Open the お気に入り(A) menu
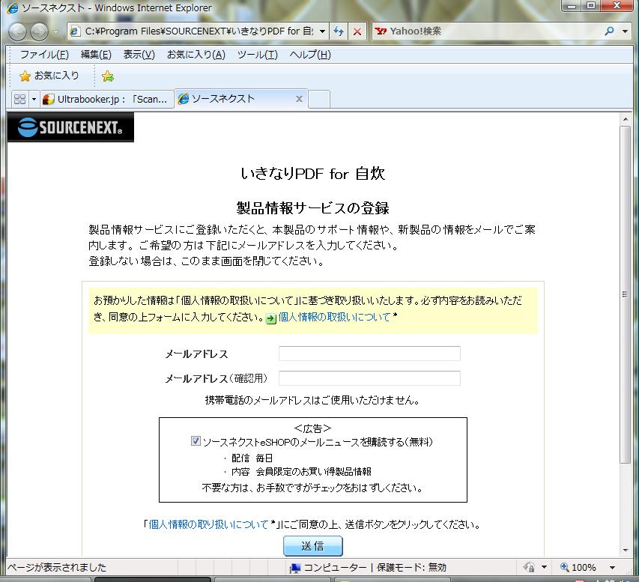 [x=196, y=55]
